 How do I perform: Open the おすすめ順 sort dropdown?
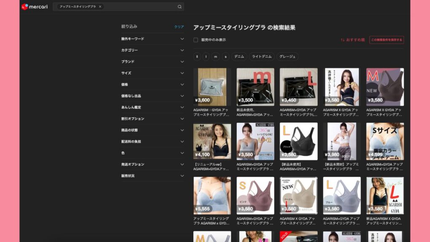(x=353, y=40)
